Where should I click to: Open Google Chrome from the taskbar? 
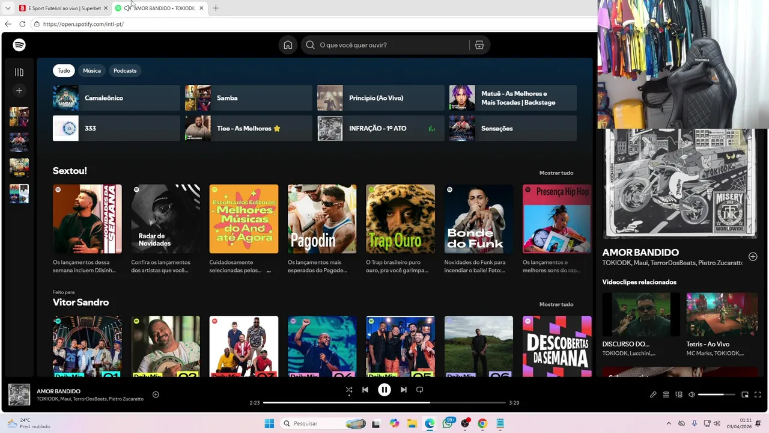pyautogui.click(x=482, y=423)
